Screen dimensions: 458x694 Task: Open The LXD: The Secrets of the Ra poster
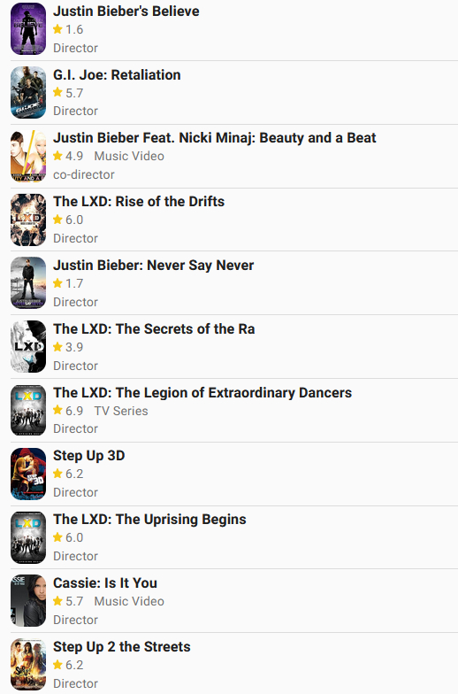pyautogui.click(x=28, y=347)
